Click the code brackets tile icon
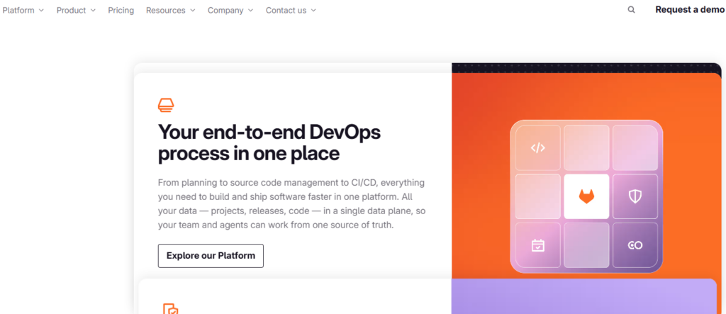726x314 pixels. click(x=537, y=147)
